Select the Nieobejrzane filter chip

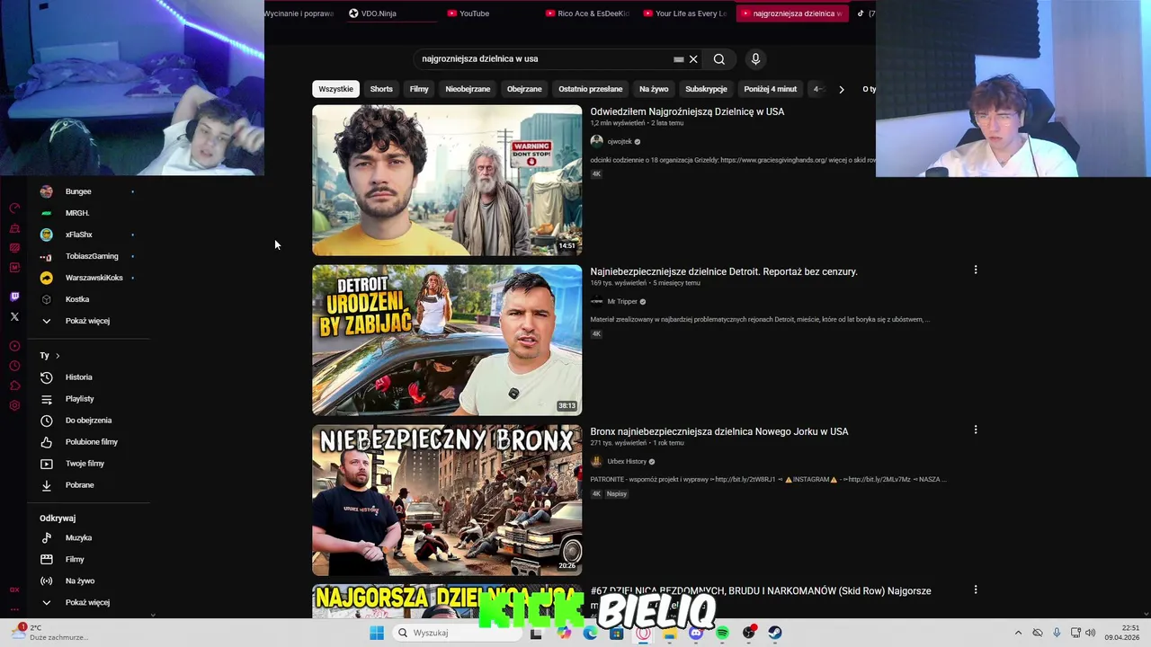468,89
